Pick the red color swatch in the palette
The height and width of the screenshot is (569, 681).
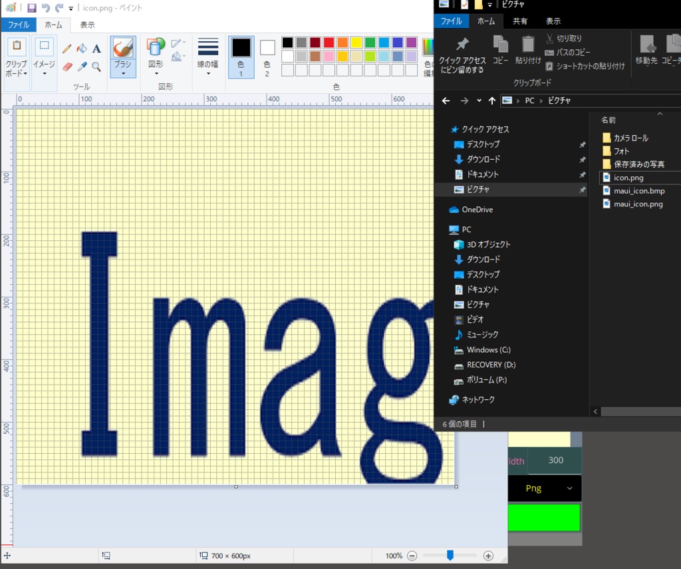tap(329, 43)
